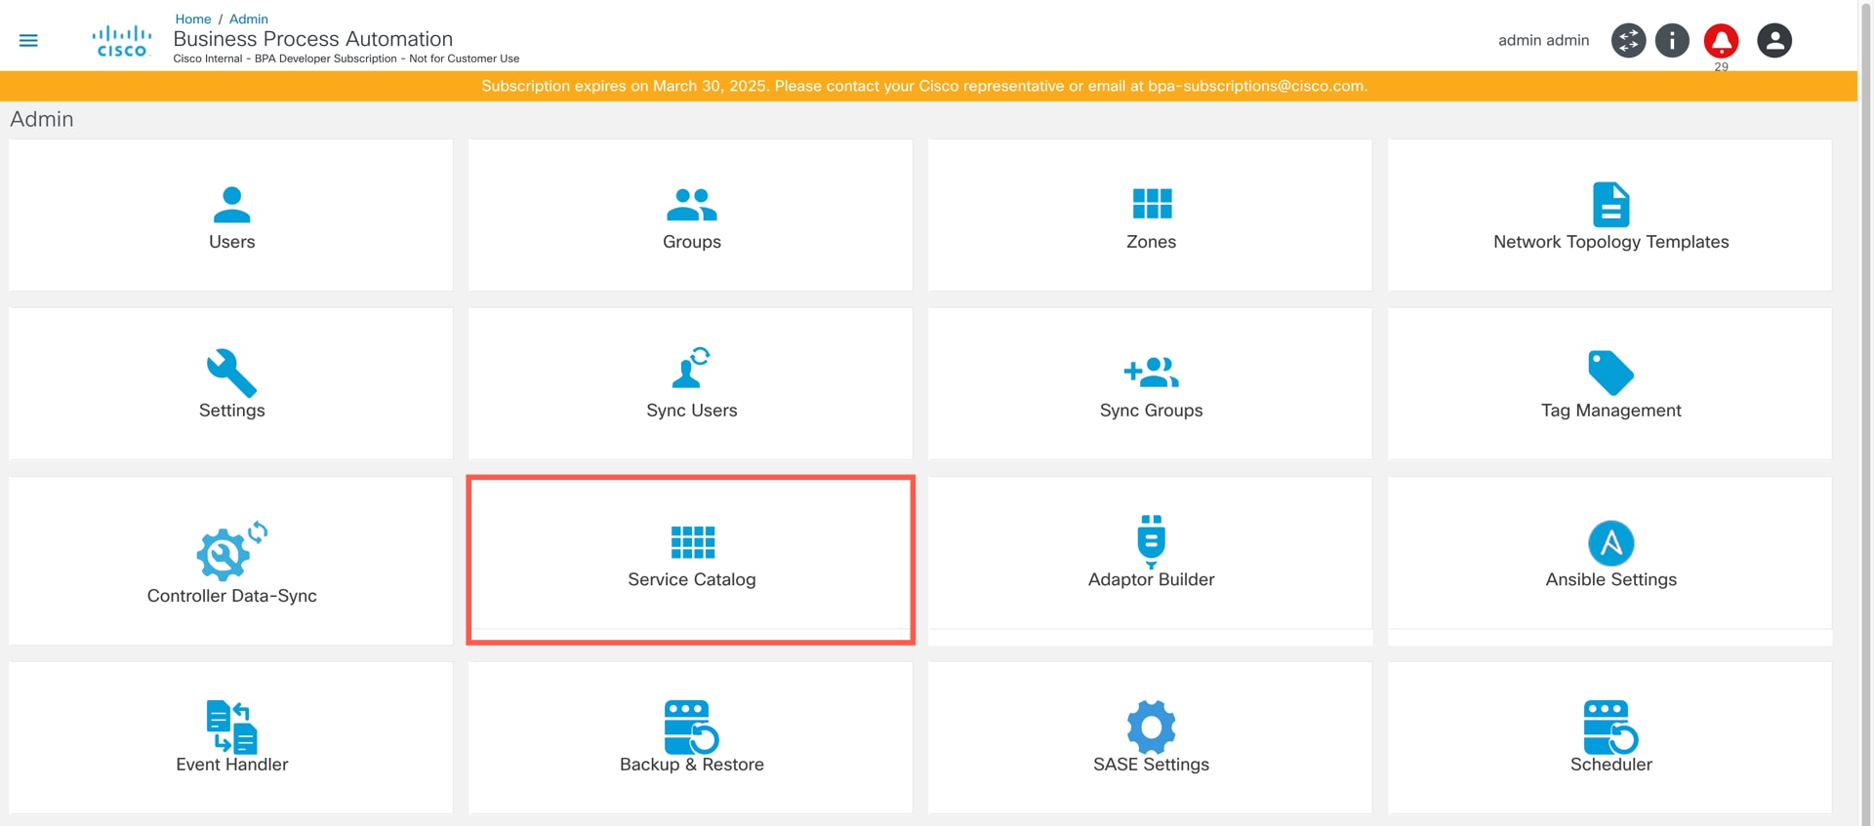Image resolution: width=1874 pixels, height=826 pixels.
Task: Click the Cisco logo
Action: (122, 42)
